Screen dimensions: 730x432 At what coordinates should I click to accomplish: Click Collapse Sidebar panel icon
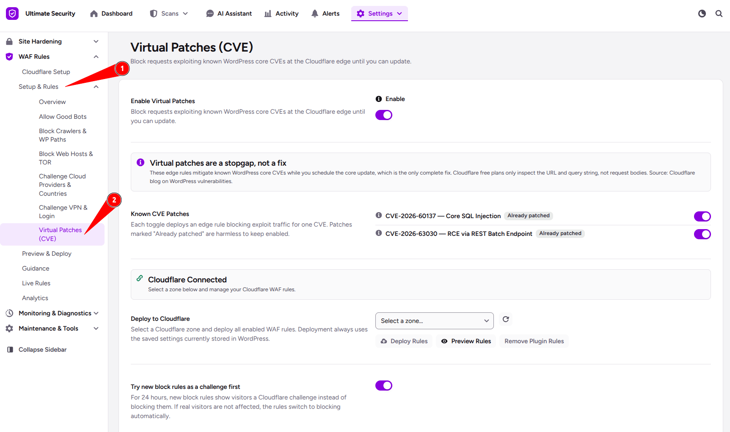(x=10, y=350)
